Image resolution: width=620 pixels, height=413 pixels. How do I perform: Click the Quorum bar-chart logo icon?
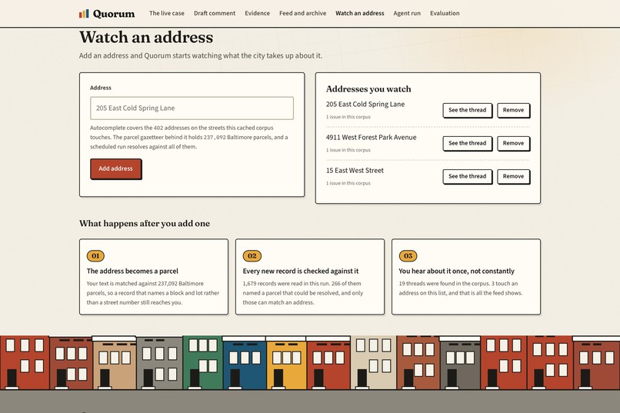pyautogui.click(x=84, y=14)
